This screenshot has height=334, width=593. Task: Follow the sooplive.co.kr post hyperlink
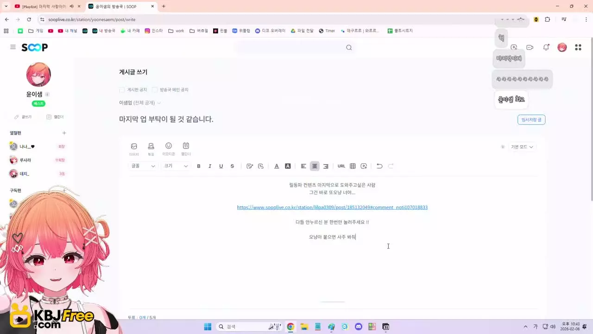(332, 207)
